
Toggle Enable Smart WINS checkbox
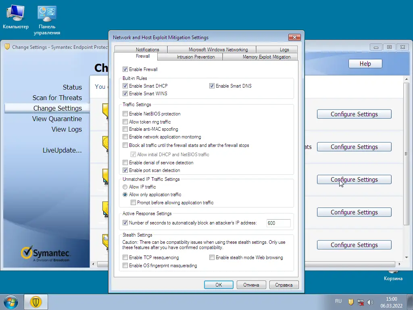click(125, 94)
